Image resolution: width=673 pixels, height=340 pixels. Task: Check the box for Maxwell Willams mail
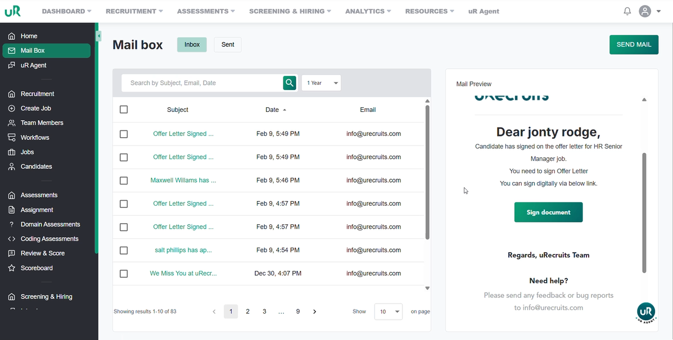124,180
